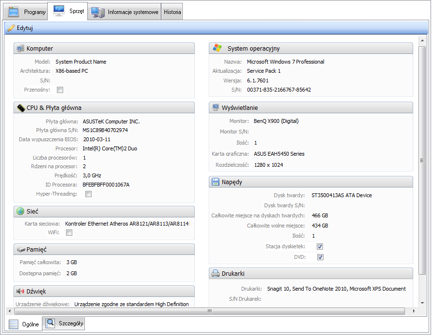Screen dimensions: 432x335
Task: Click the Monitor value BenQ X900 (Digital)
Action: pyautogui.click(x=276, y=121)
